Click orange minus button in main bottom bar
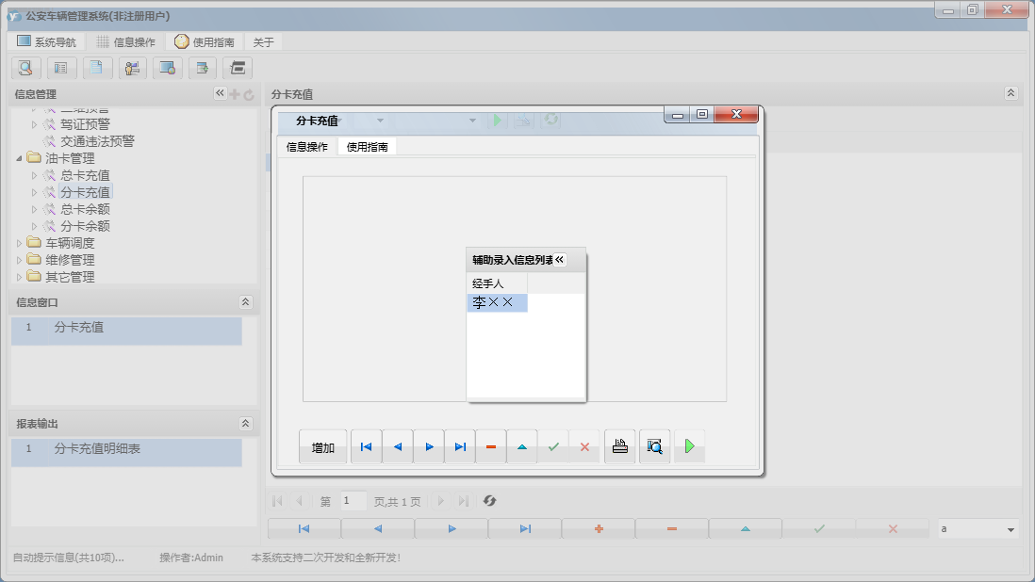The height and width of the screenshot is (582, 1035). pos(672,528)
